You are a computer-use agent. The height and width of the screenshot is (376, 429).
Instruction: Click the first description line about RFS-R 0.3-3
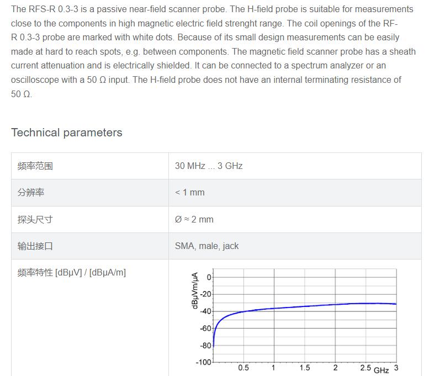212,9
